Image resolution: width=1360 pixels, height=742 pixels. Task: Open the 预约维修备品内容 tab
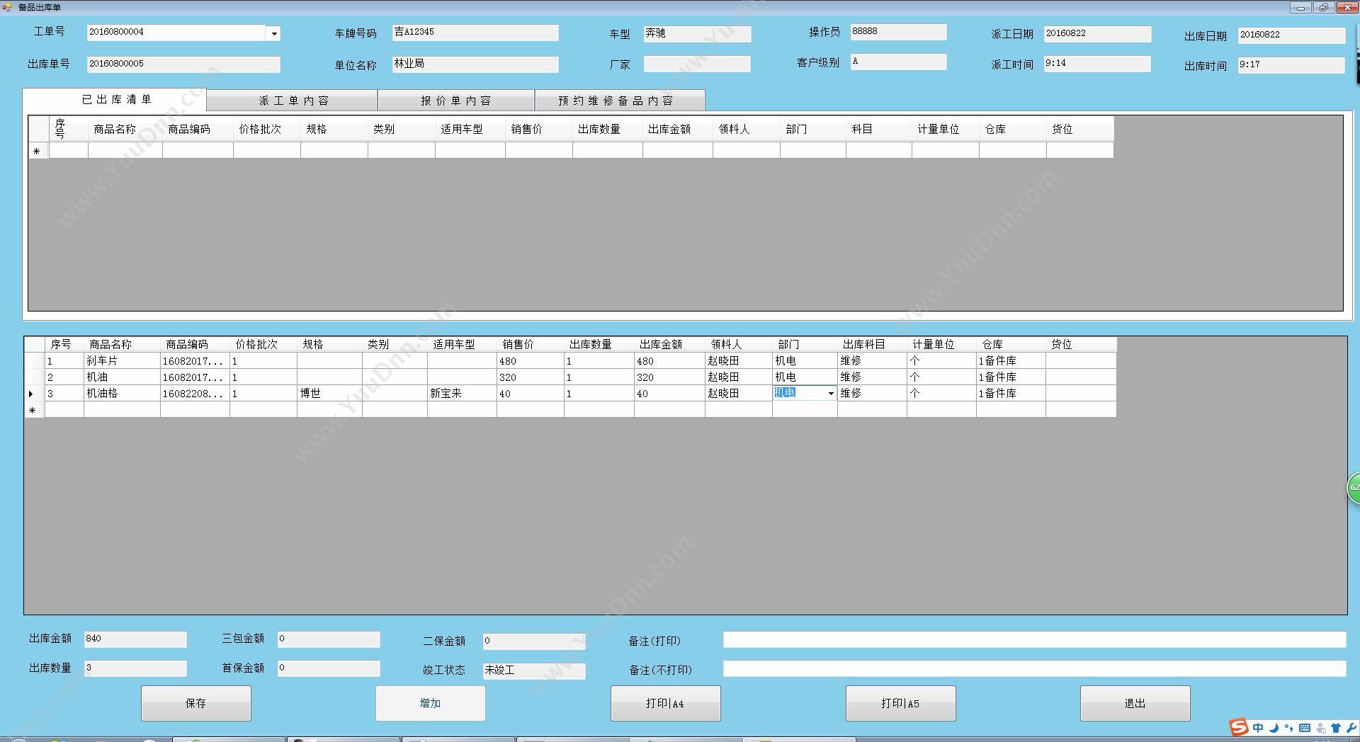620,101
